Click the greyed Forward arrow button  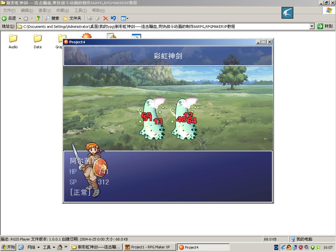click(x=26, y=18)
